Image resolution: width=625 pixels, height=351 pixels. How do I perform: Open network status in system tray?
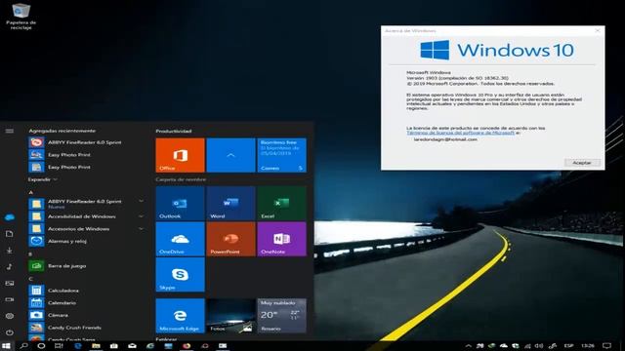pyautogui.click(x=527, y=346)
